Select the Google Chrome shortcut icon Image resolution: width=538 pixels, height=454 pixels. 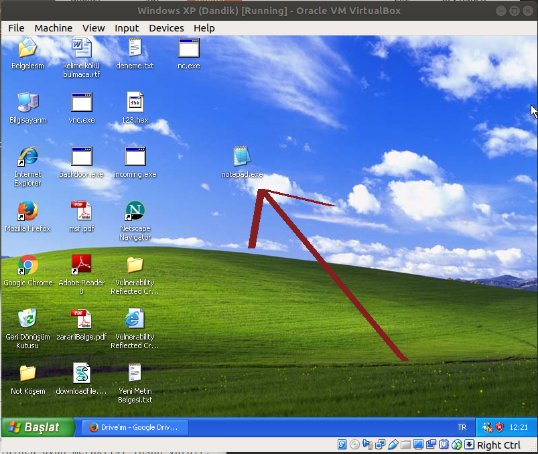coord(27,264)
